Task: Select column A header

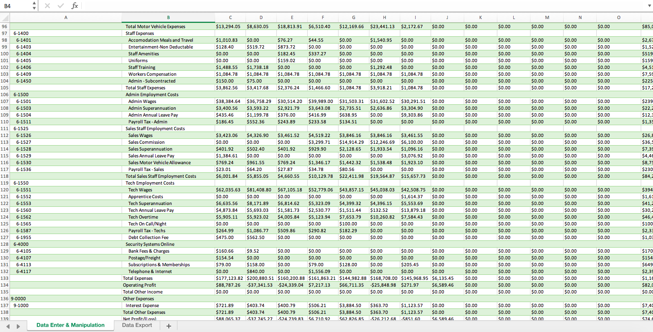Action: pos(66,18)
